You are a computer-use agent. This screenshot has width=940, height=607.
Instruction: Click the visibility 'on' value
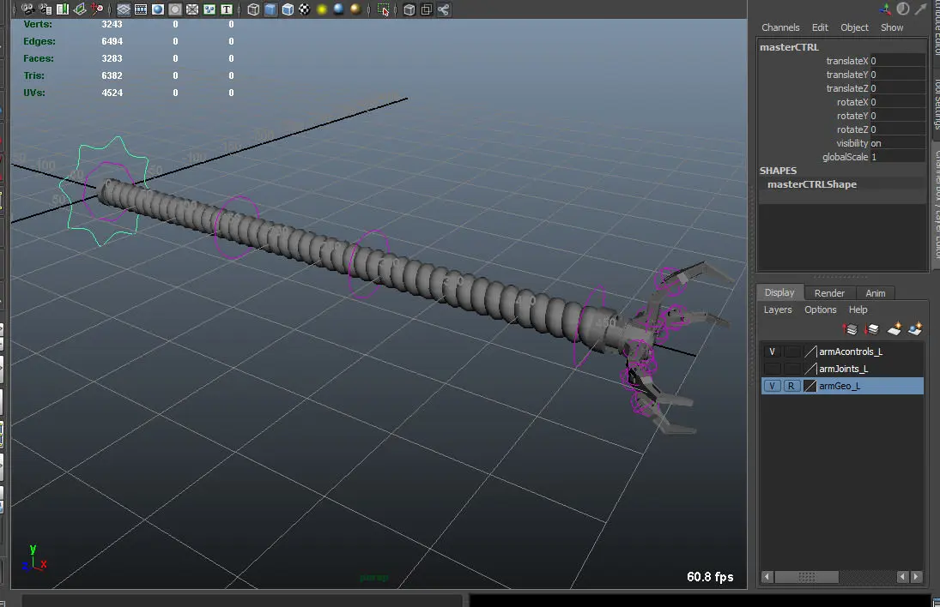pos(897,144)
